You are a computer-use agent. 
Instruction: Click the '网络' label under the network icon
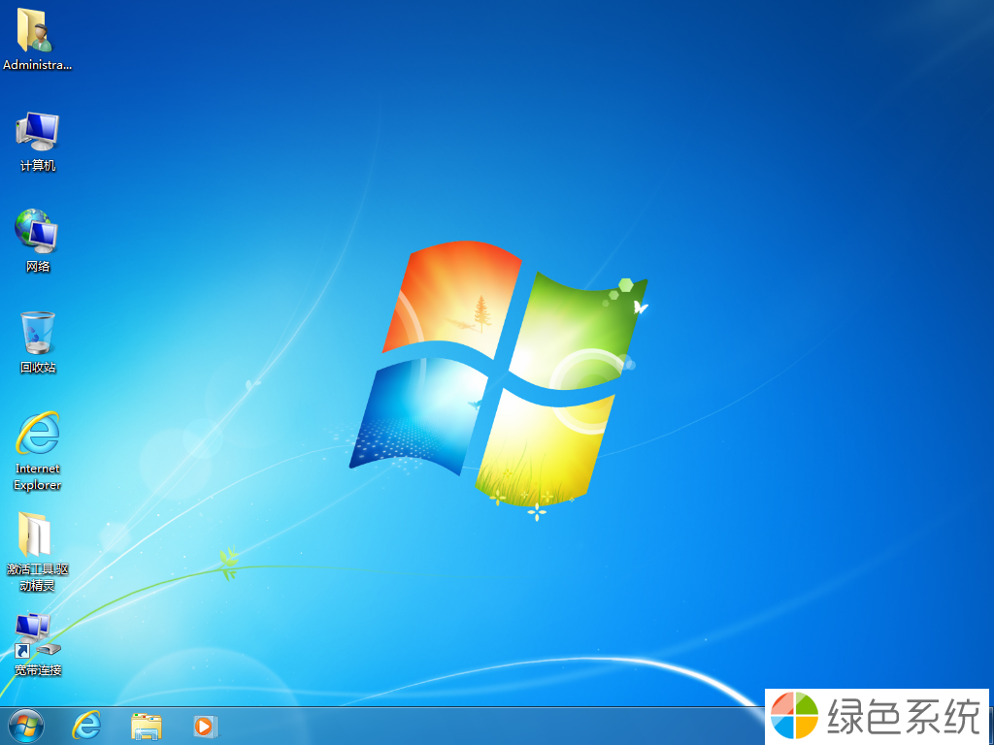pyautogui.click(x=38, y=266)
